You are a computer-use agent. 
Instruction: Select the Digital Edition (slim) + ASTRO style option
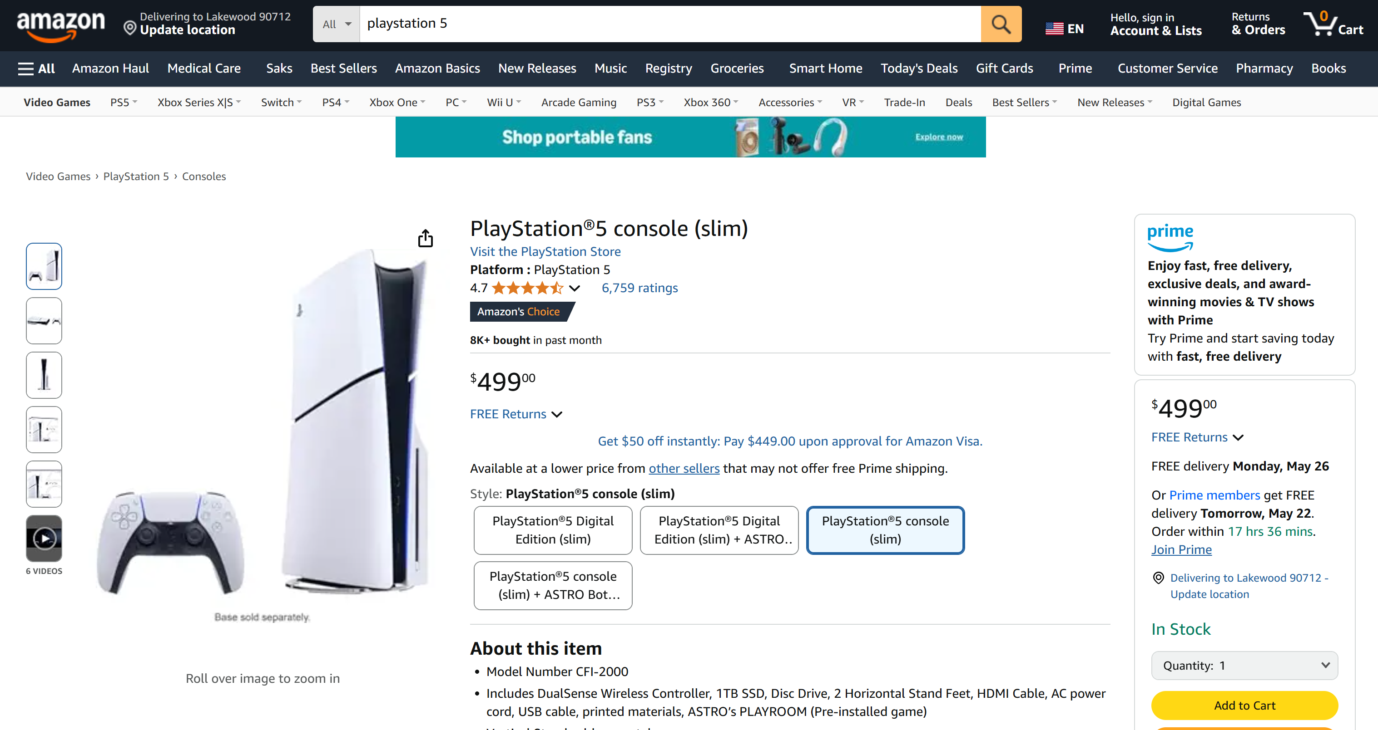719,529
